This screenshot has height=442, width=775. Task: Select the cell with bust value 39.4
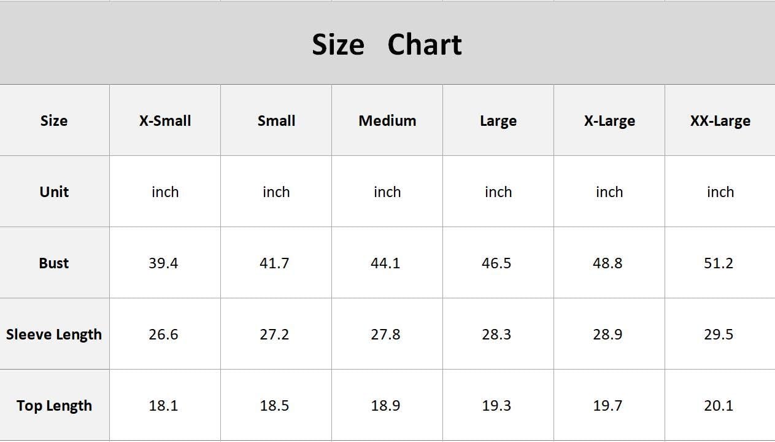(165, 263)
